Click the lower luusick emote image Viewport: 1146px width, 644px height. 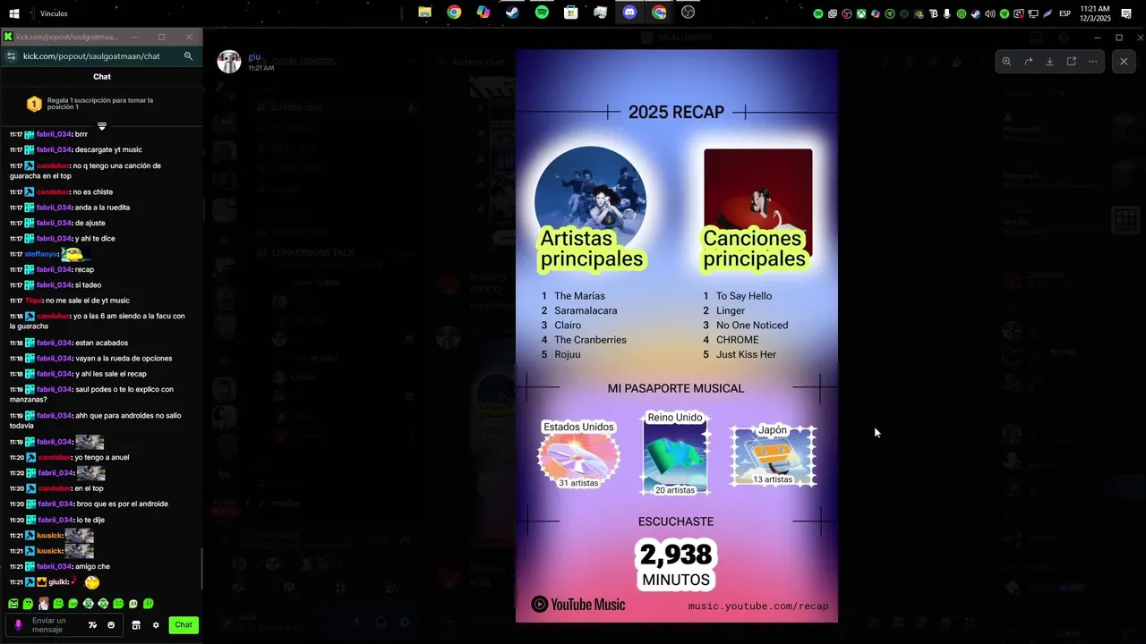click(x=79, y=551)
